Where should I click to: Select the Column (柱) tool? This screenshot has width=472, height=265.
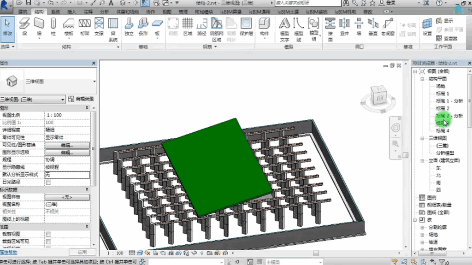coord(53,27)
